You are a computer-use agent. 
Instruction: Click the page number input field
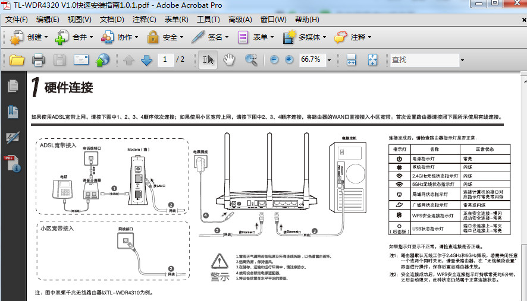(166, 60)
